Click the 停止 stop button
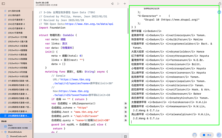Image resolution: width=222 pixels, height=138 pixels. 207,135
